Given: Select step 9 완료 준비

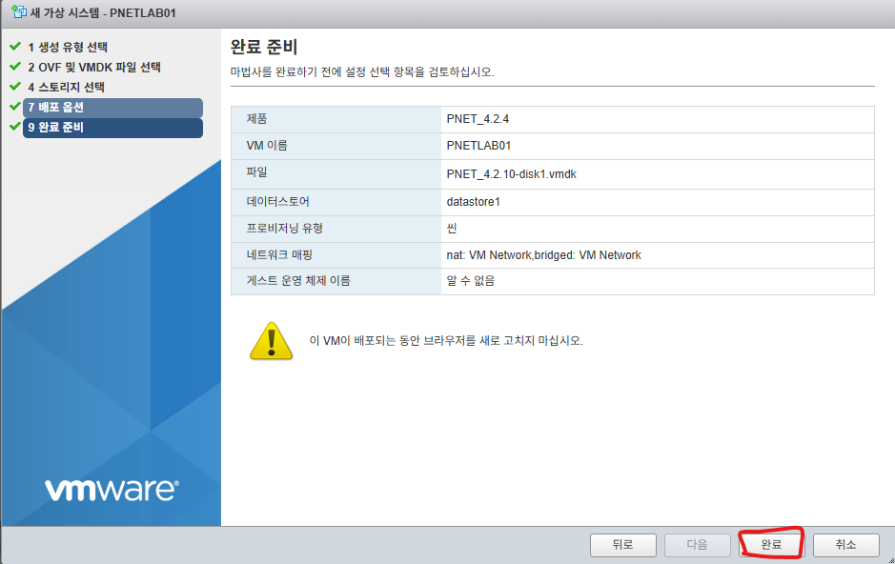Looking at the screenshot, I should coord(112,128).
